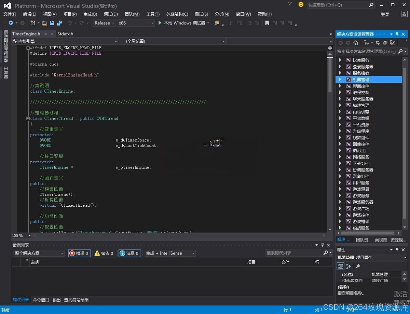
Task: Click the save all toolbar icon
Action: (59, 23)
